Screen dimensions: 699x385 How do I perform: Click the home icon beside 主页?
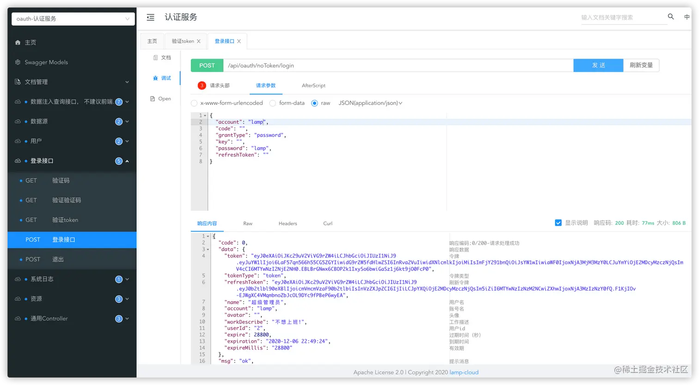click(18, 43)
